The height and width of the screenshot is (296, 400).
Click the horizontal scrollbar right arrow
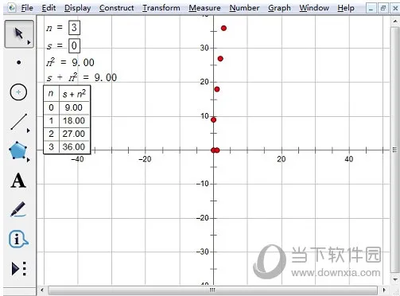(384, 290)
